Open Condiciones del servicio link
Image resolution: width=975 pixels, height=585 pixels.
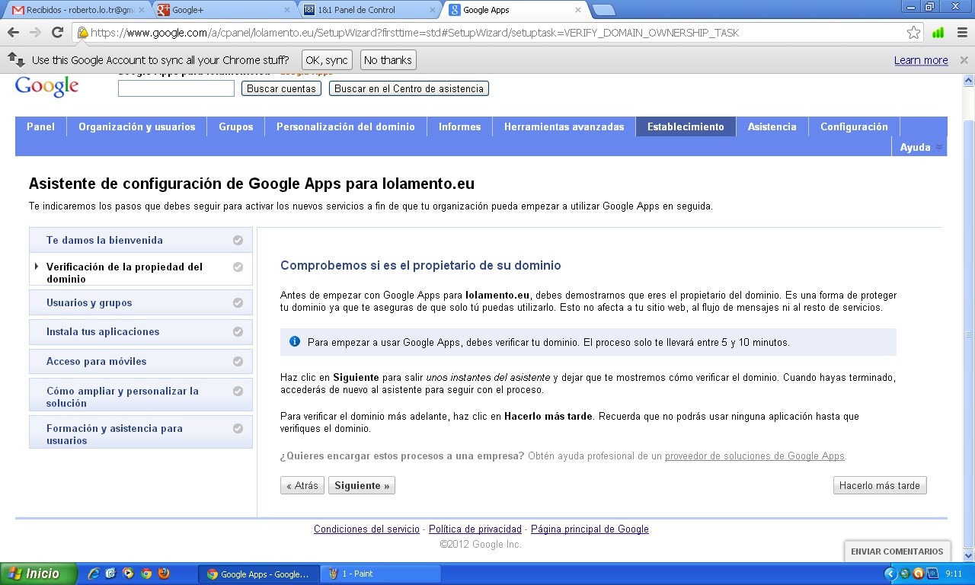coord(366,529)
